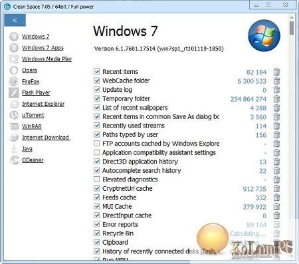
Task: Click trash icon for Application compatibility assistant
Action: (x=276, y=153)
